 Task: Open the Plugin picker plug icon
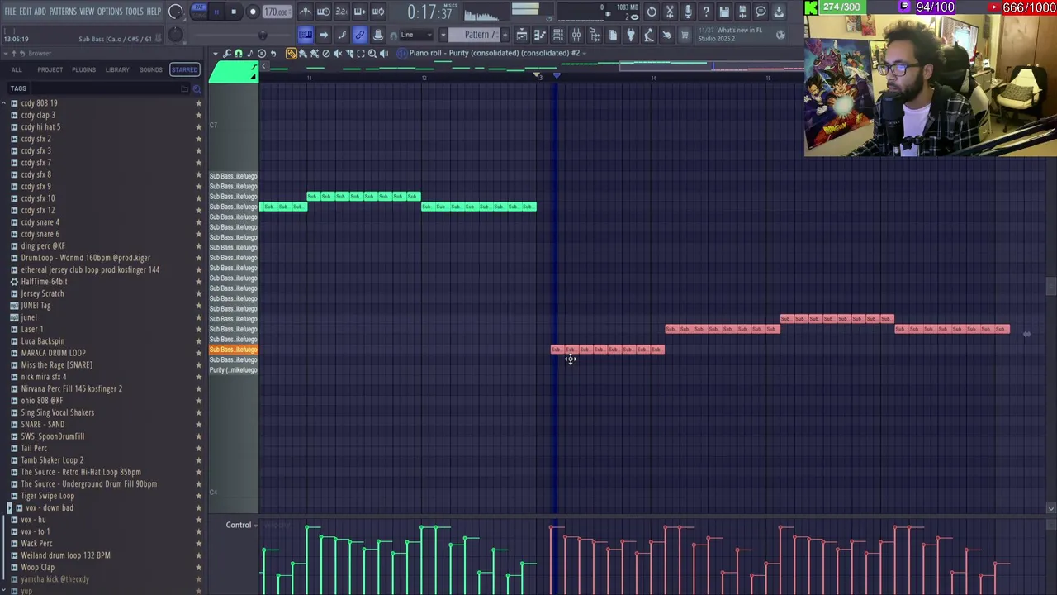630,35
